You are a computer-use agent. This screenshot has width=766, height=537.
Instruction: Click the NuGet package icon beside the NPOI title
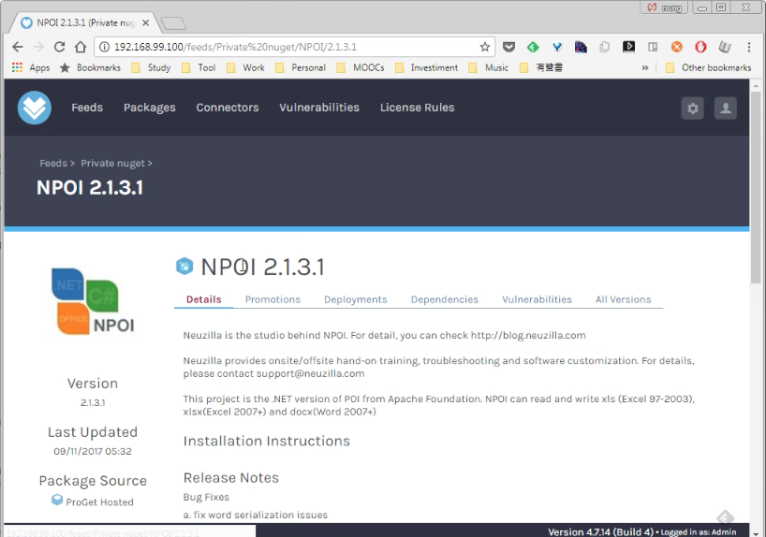pos(184,266)
